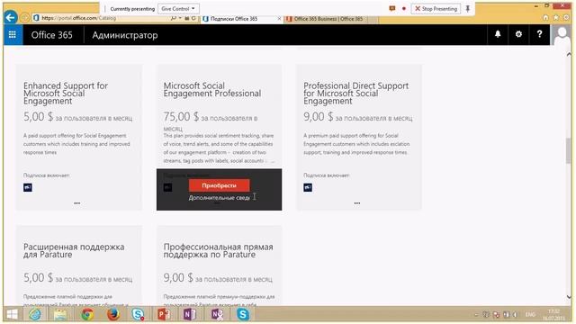Click the browser address bar URL
The height and width of the screenshot is (324, 576).
(78, 18)
